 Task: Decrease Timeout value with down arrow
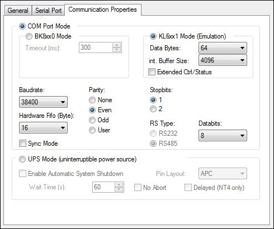[x=117, y=50]
